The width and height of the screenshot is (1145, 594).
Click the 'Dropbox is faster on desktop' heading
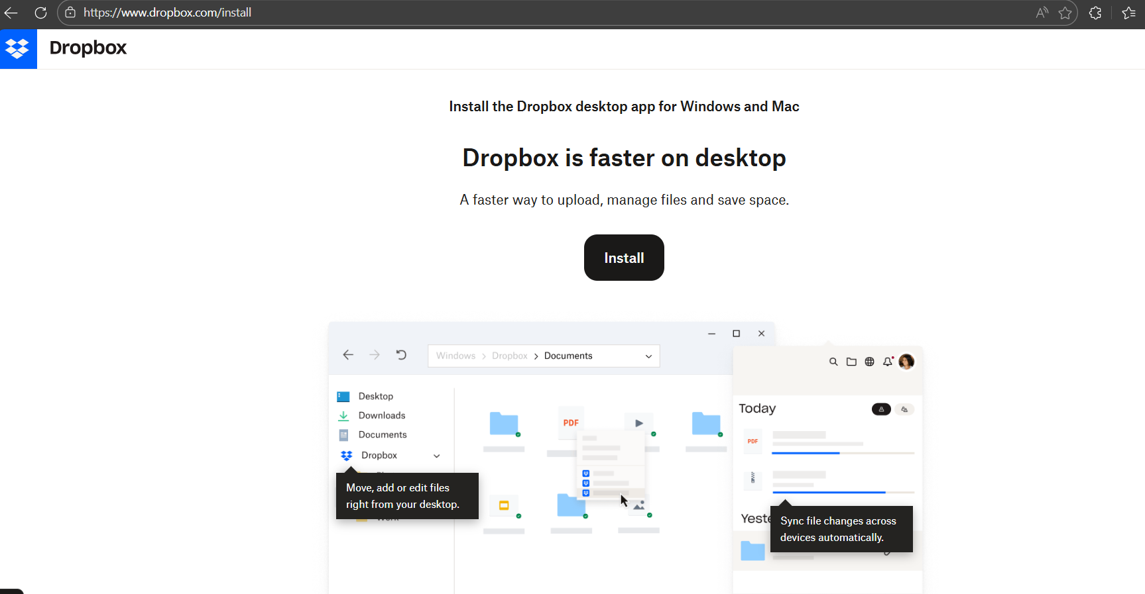click(624, 158)
